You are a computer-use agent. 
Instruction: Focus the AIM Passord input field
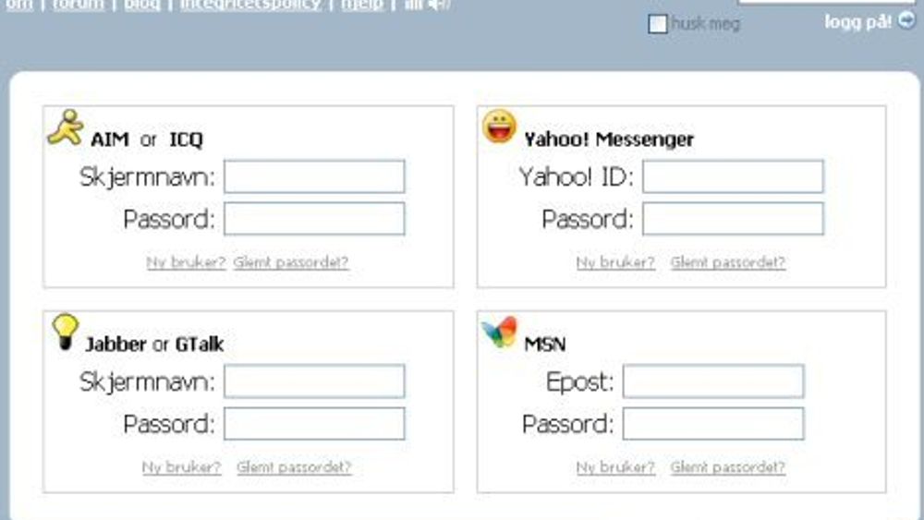click(x=314, y=219)
